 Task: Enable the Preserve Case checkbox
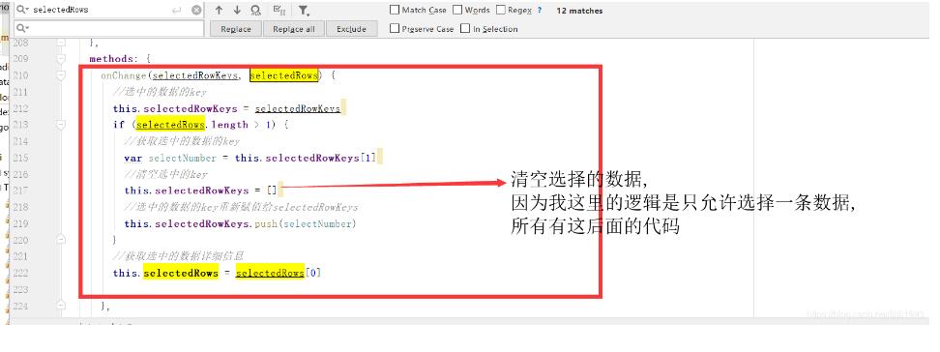click(x=395, y=28)
